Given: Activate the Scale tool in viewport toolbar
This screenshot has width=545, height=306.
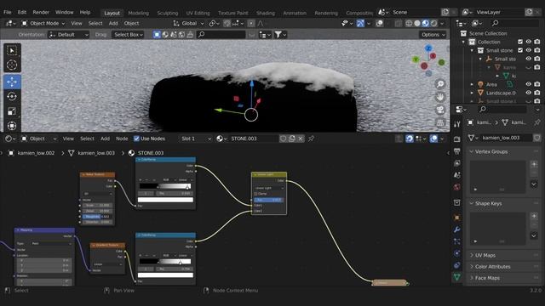Looking at the screenshot, I should [x=12, y=111].
